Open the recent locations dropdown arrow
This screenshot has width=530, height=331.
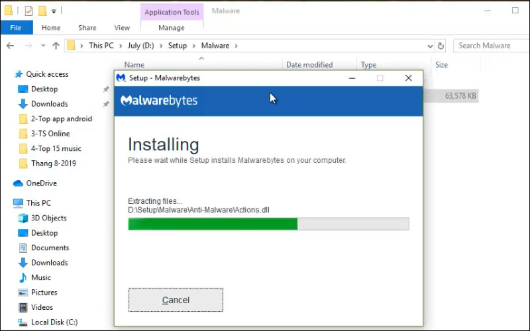coord(43,45)
